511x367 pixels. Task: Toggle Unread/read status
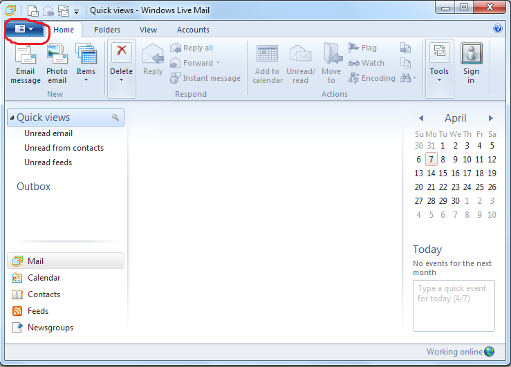pyautogui.click(x=301, y=64)
